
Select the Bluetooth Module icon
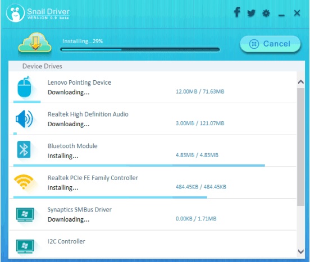(x=24, y=149)
